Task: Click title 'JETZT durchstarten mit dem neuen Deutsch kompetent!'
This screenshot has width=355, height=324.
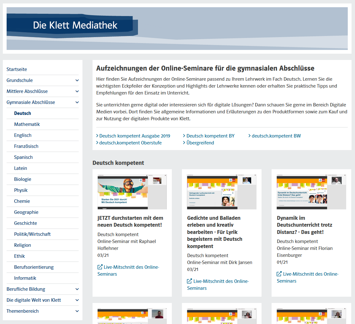Action: (130, 221)
